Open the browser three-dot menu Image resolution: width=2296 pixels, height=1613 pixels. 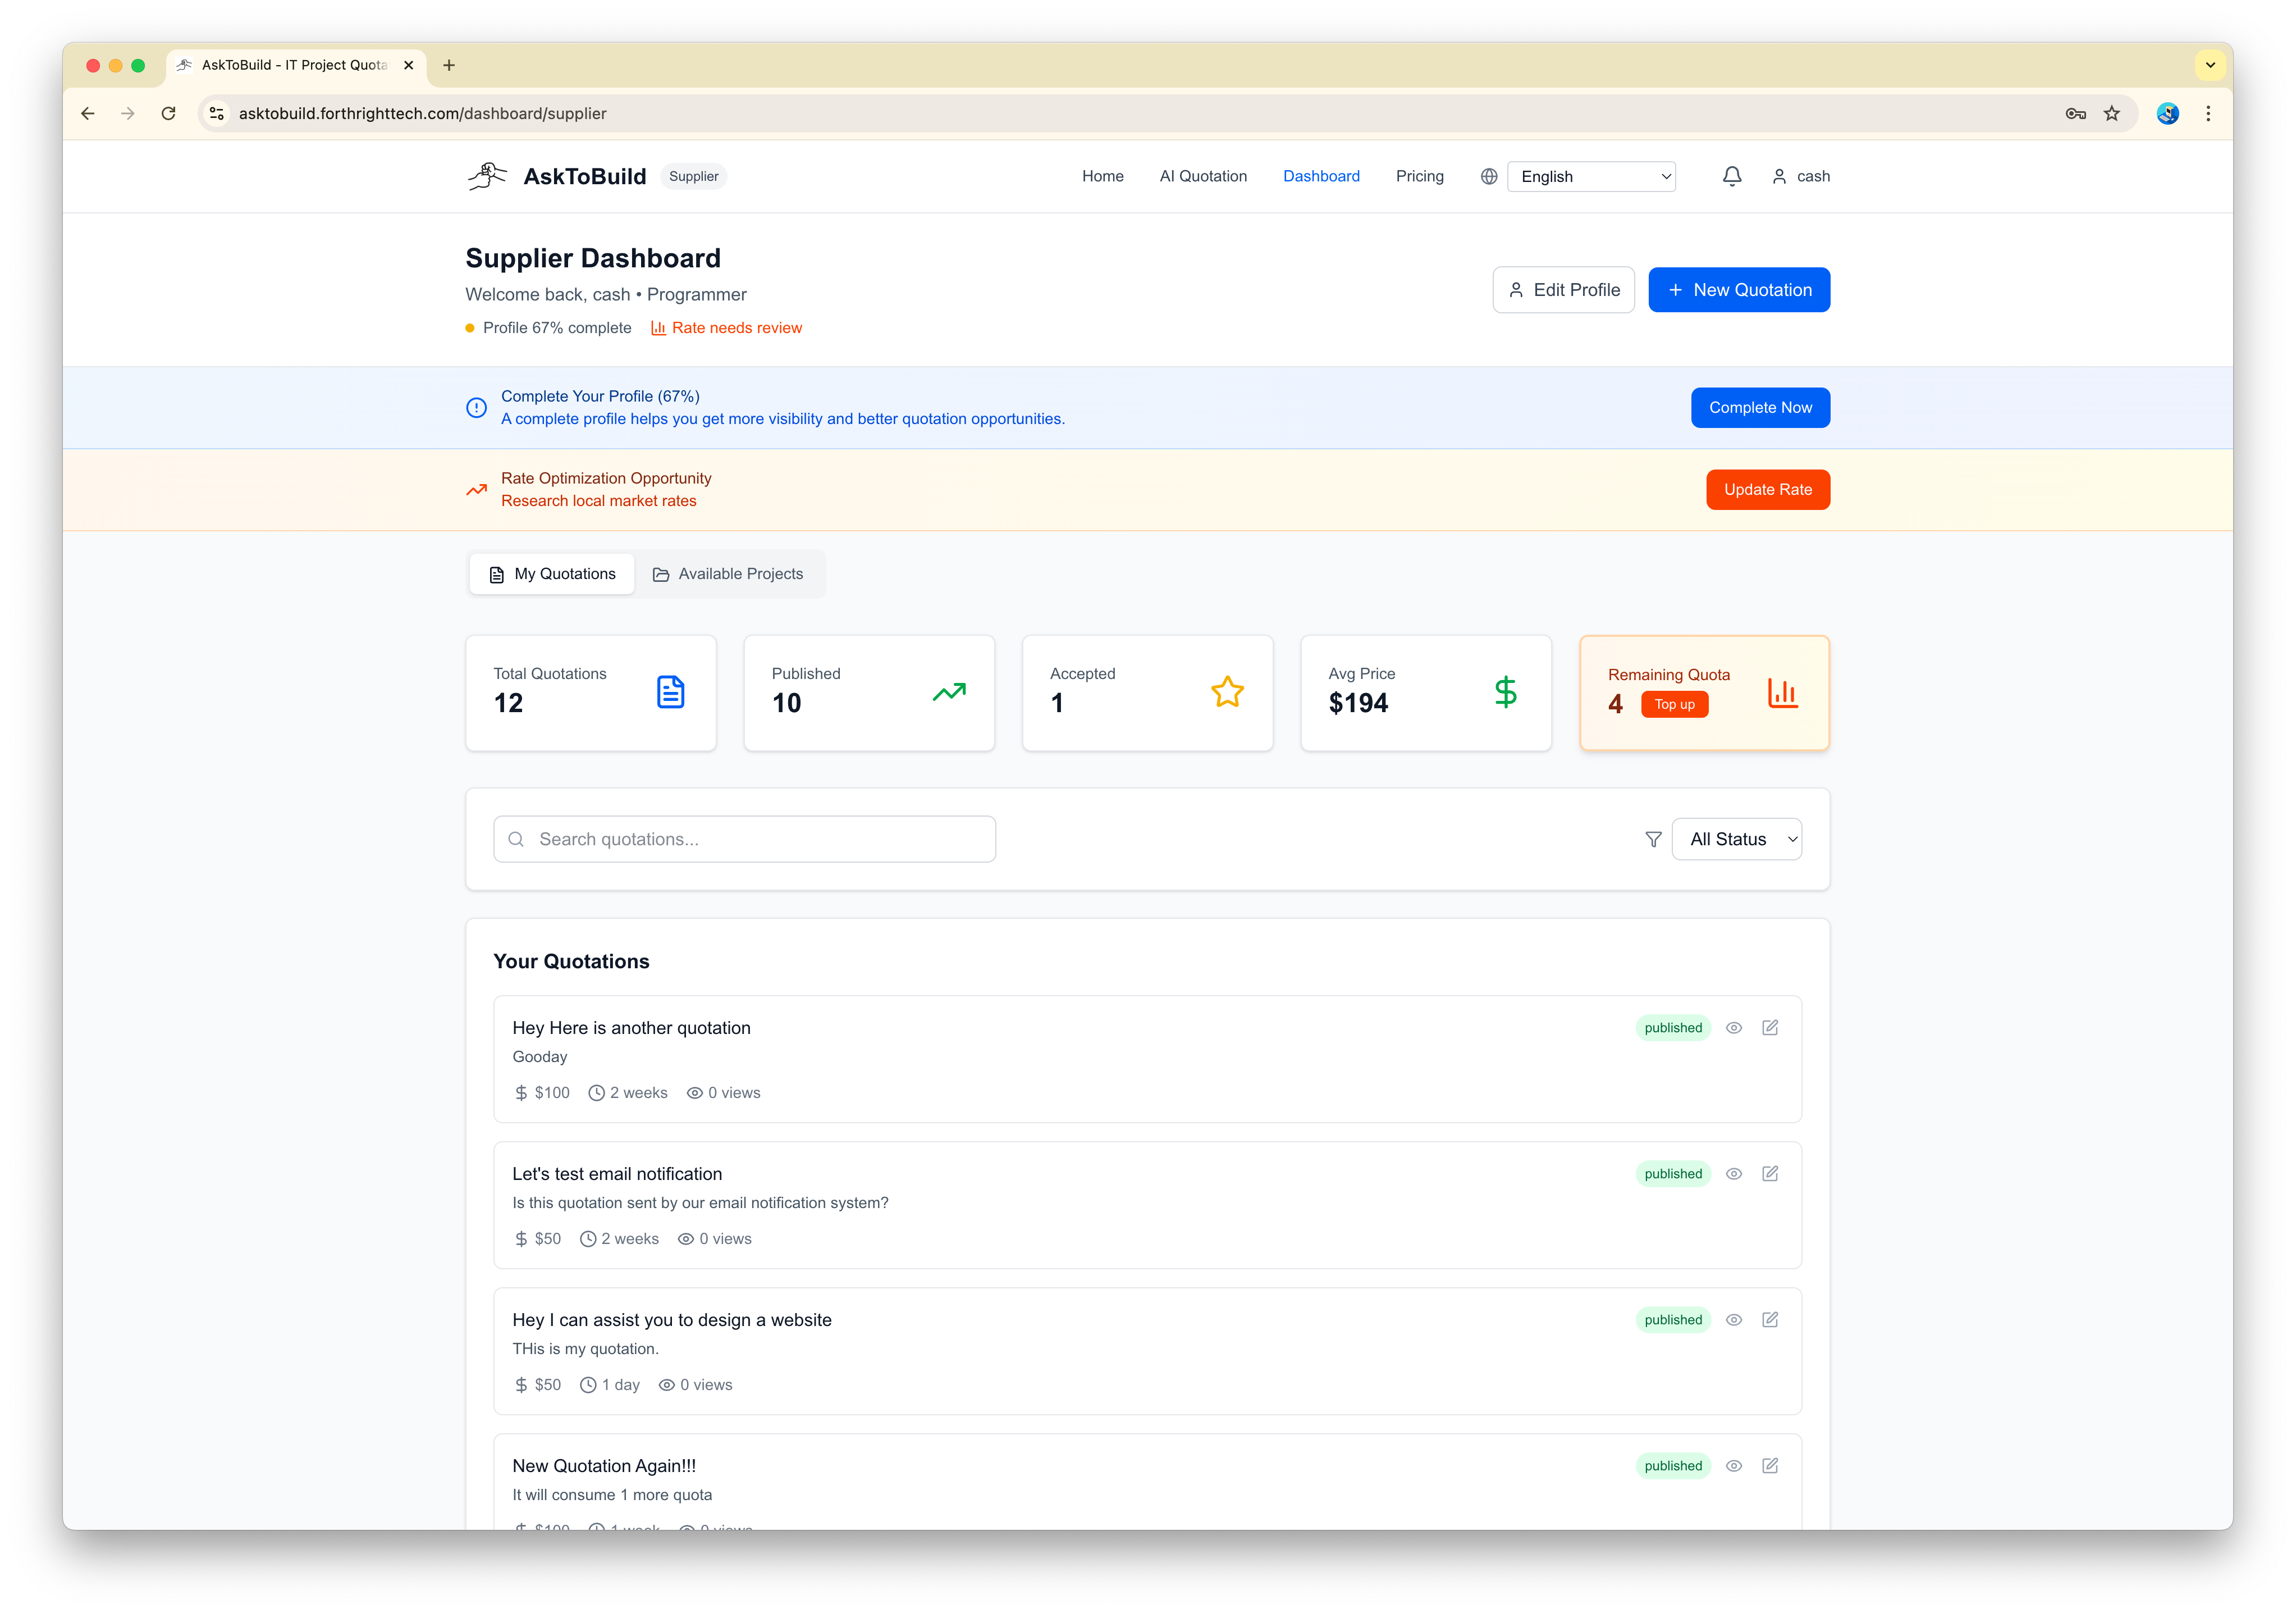2208,113
